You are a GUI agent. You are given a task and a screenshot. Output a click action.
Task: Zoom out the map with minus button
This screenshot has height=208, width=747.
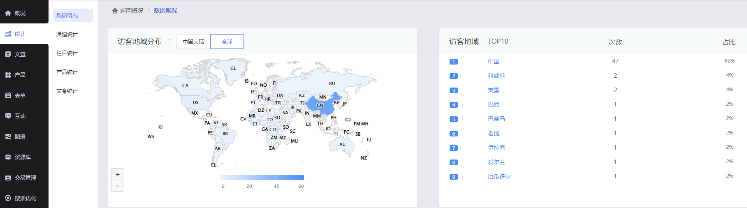pos(117,186)
